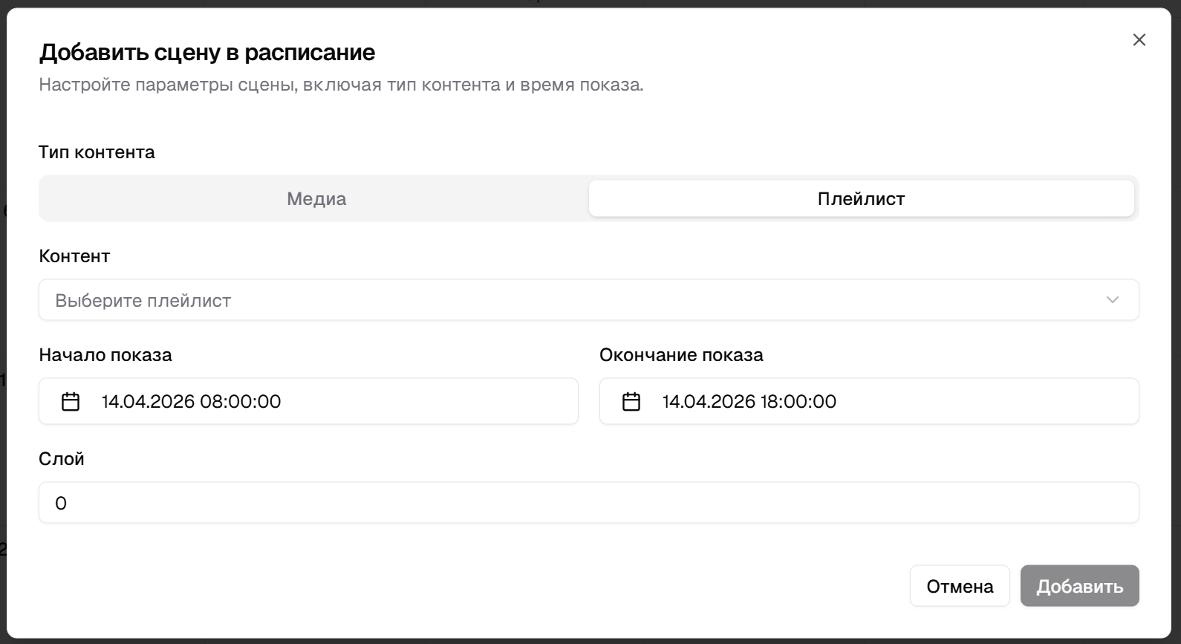Click the dialog title Добавить сцену в расписание

pos(207,53)
